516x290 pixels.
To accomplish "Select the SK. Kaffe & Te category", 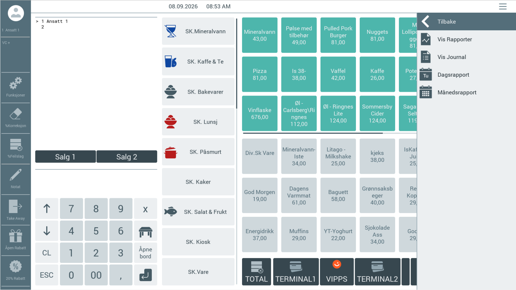I will [x=198, y=62].
